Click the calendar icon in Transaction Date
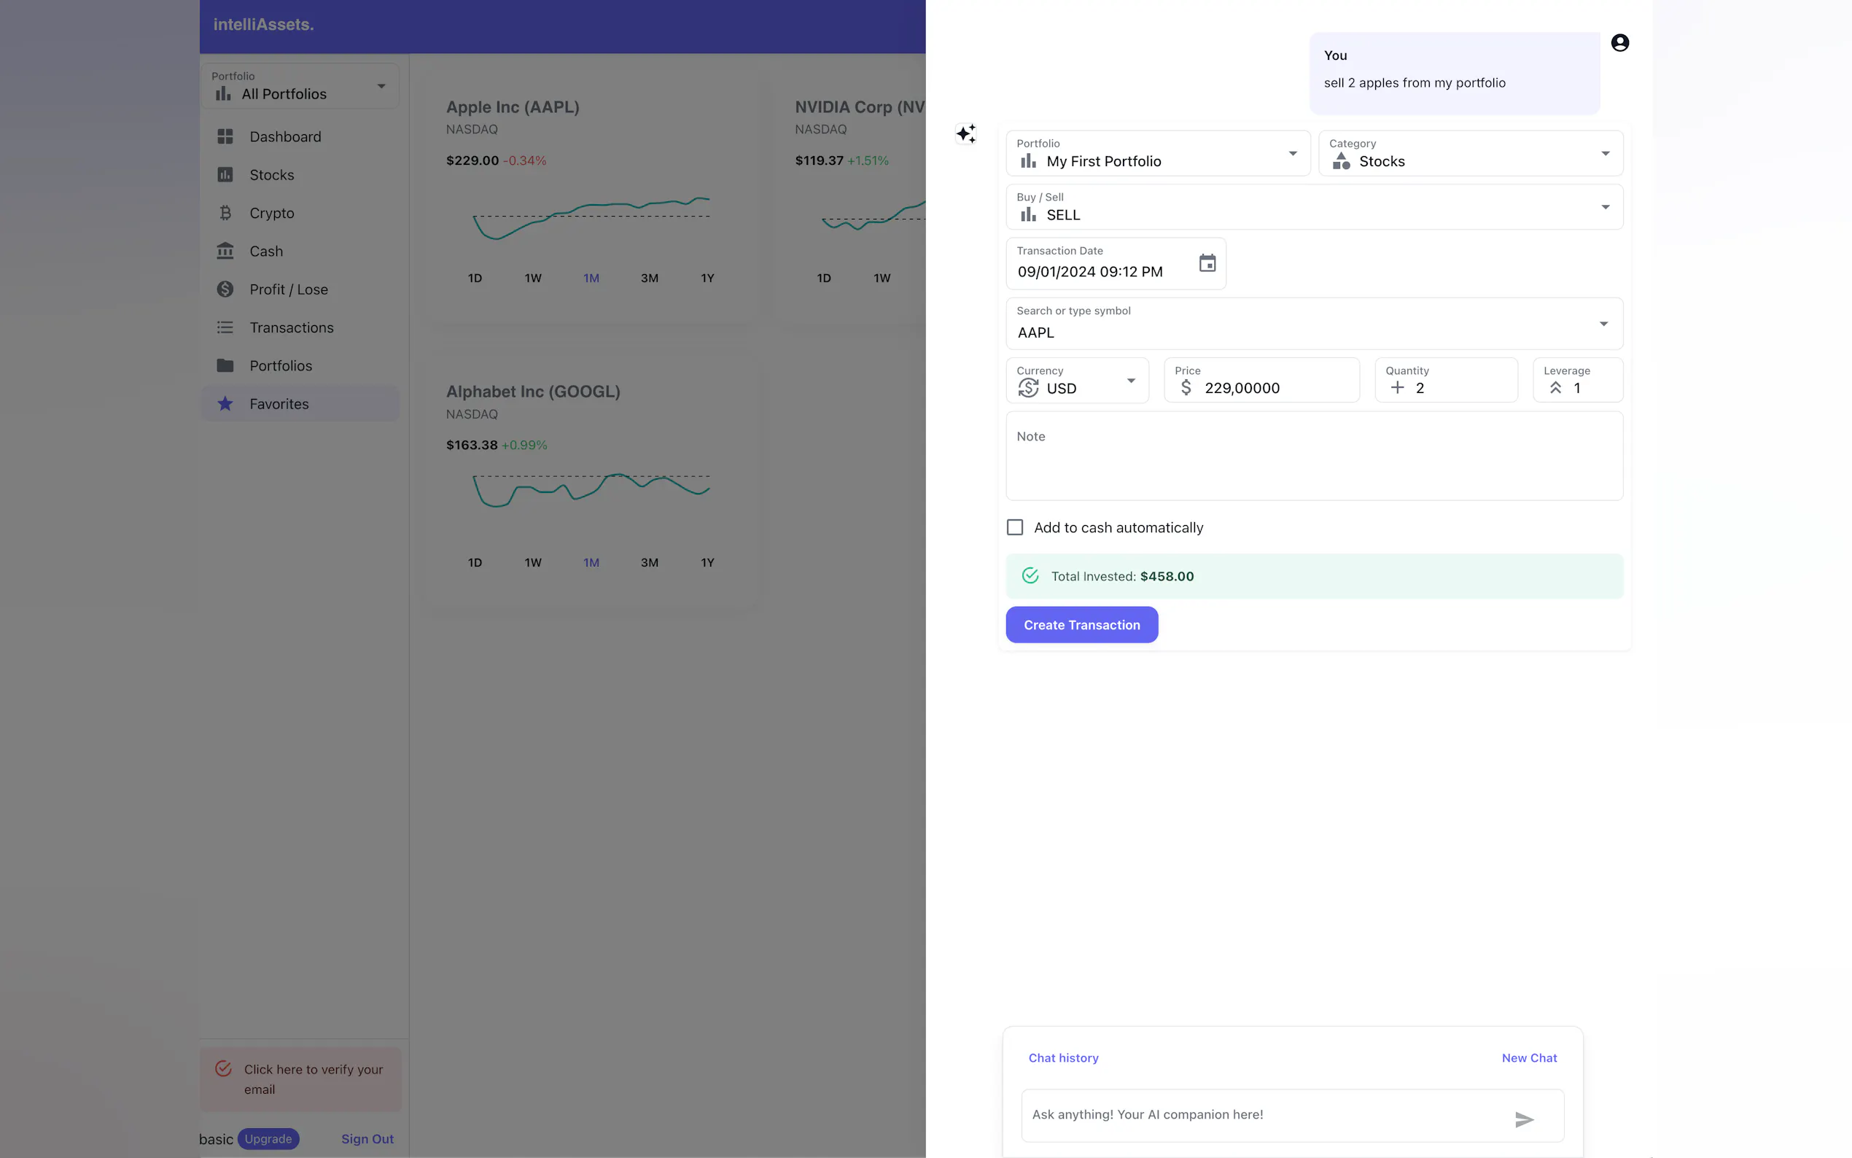1852x1158 pixels. coord(1207,263)
